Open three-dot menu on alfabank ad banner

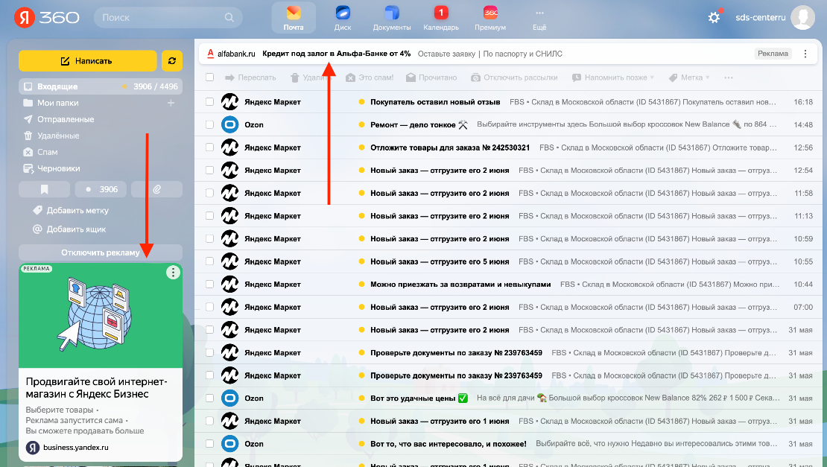(x=805, y=54)
